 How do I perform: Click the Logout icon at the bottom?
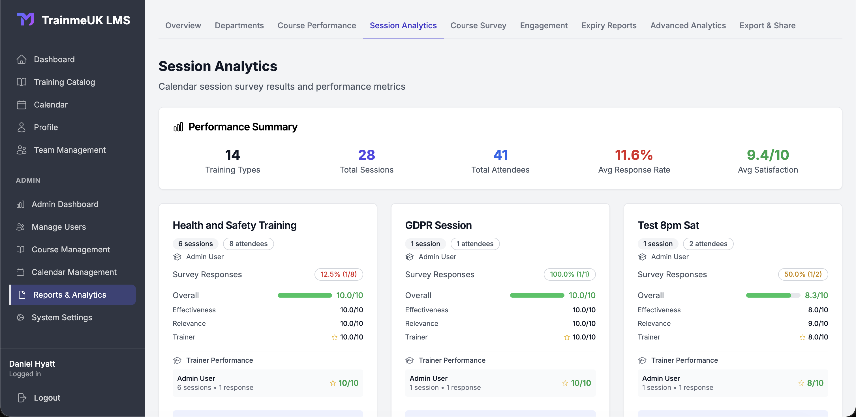21,397
